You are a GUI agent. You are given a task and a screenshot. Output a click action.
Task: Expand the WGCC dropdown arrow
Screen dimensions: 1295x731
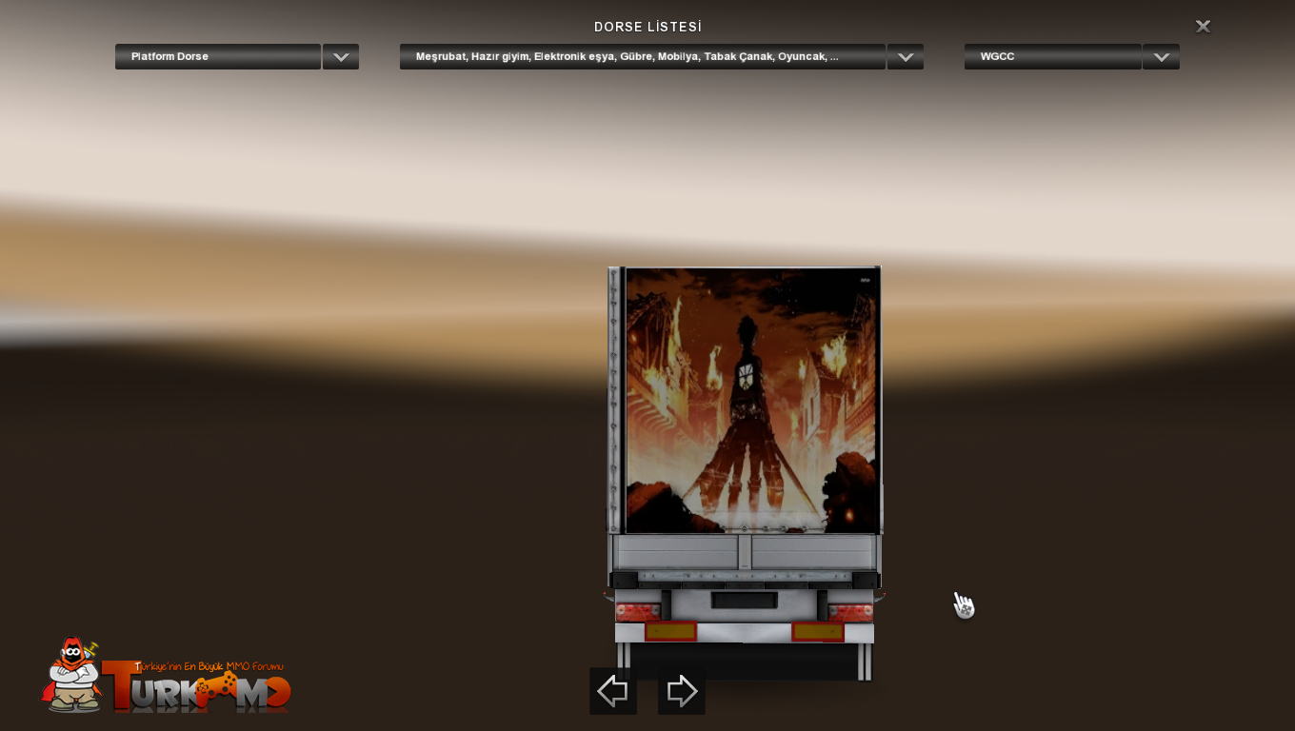coord(1161,57)
